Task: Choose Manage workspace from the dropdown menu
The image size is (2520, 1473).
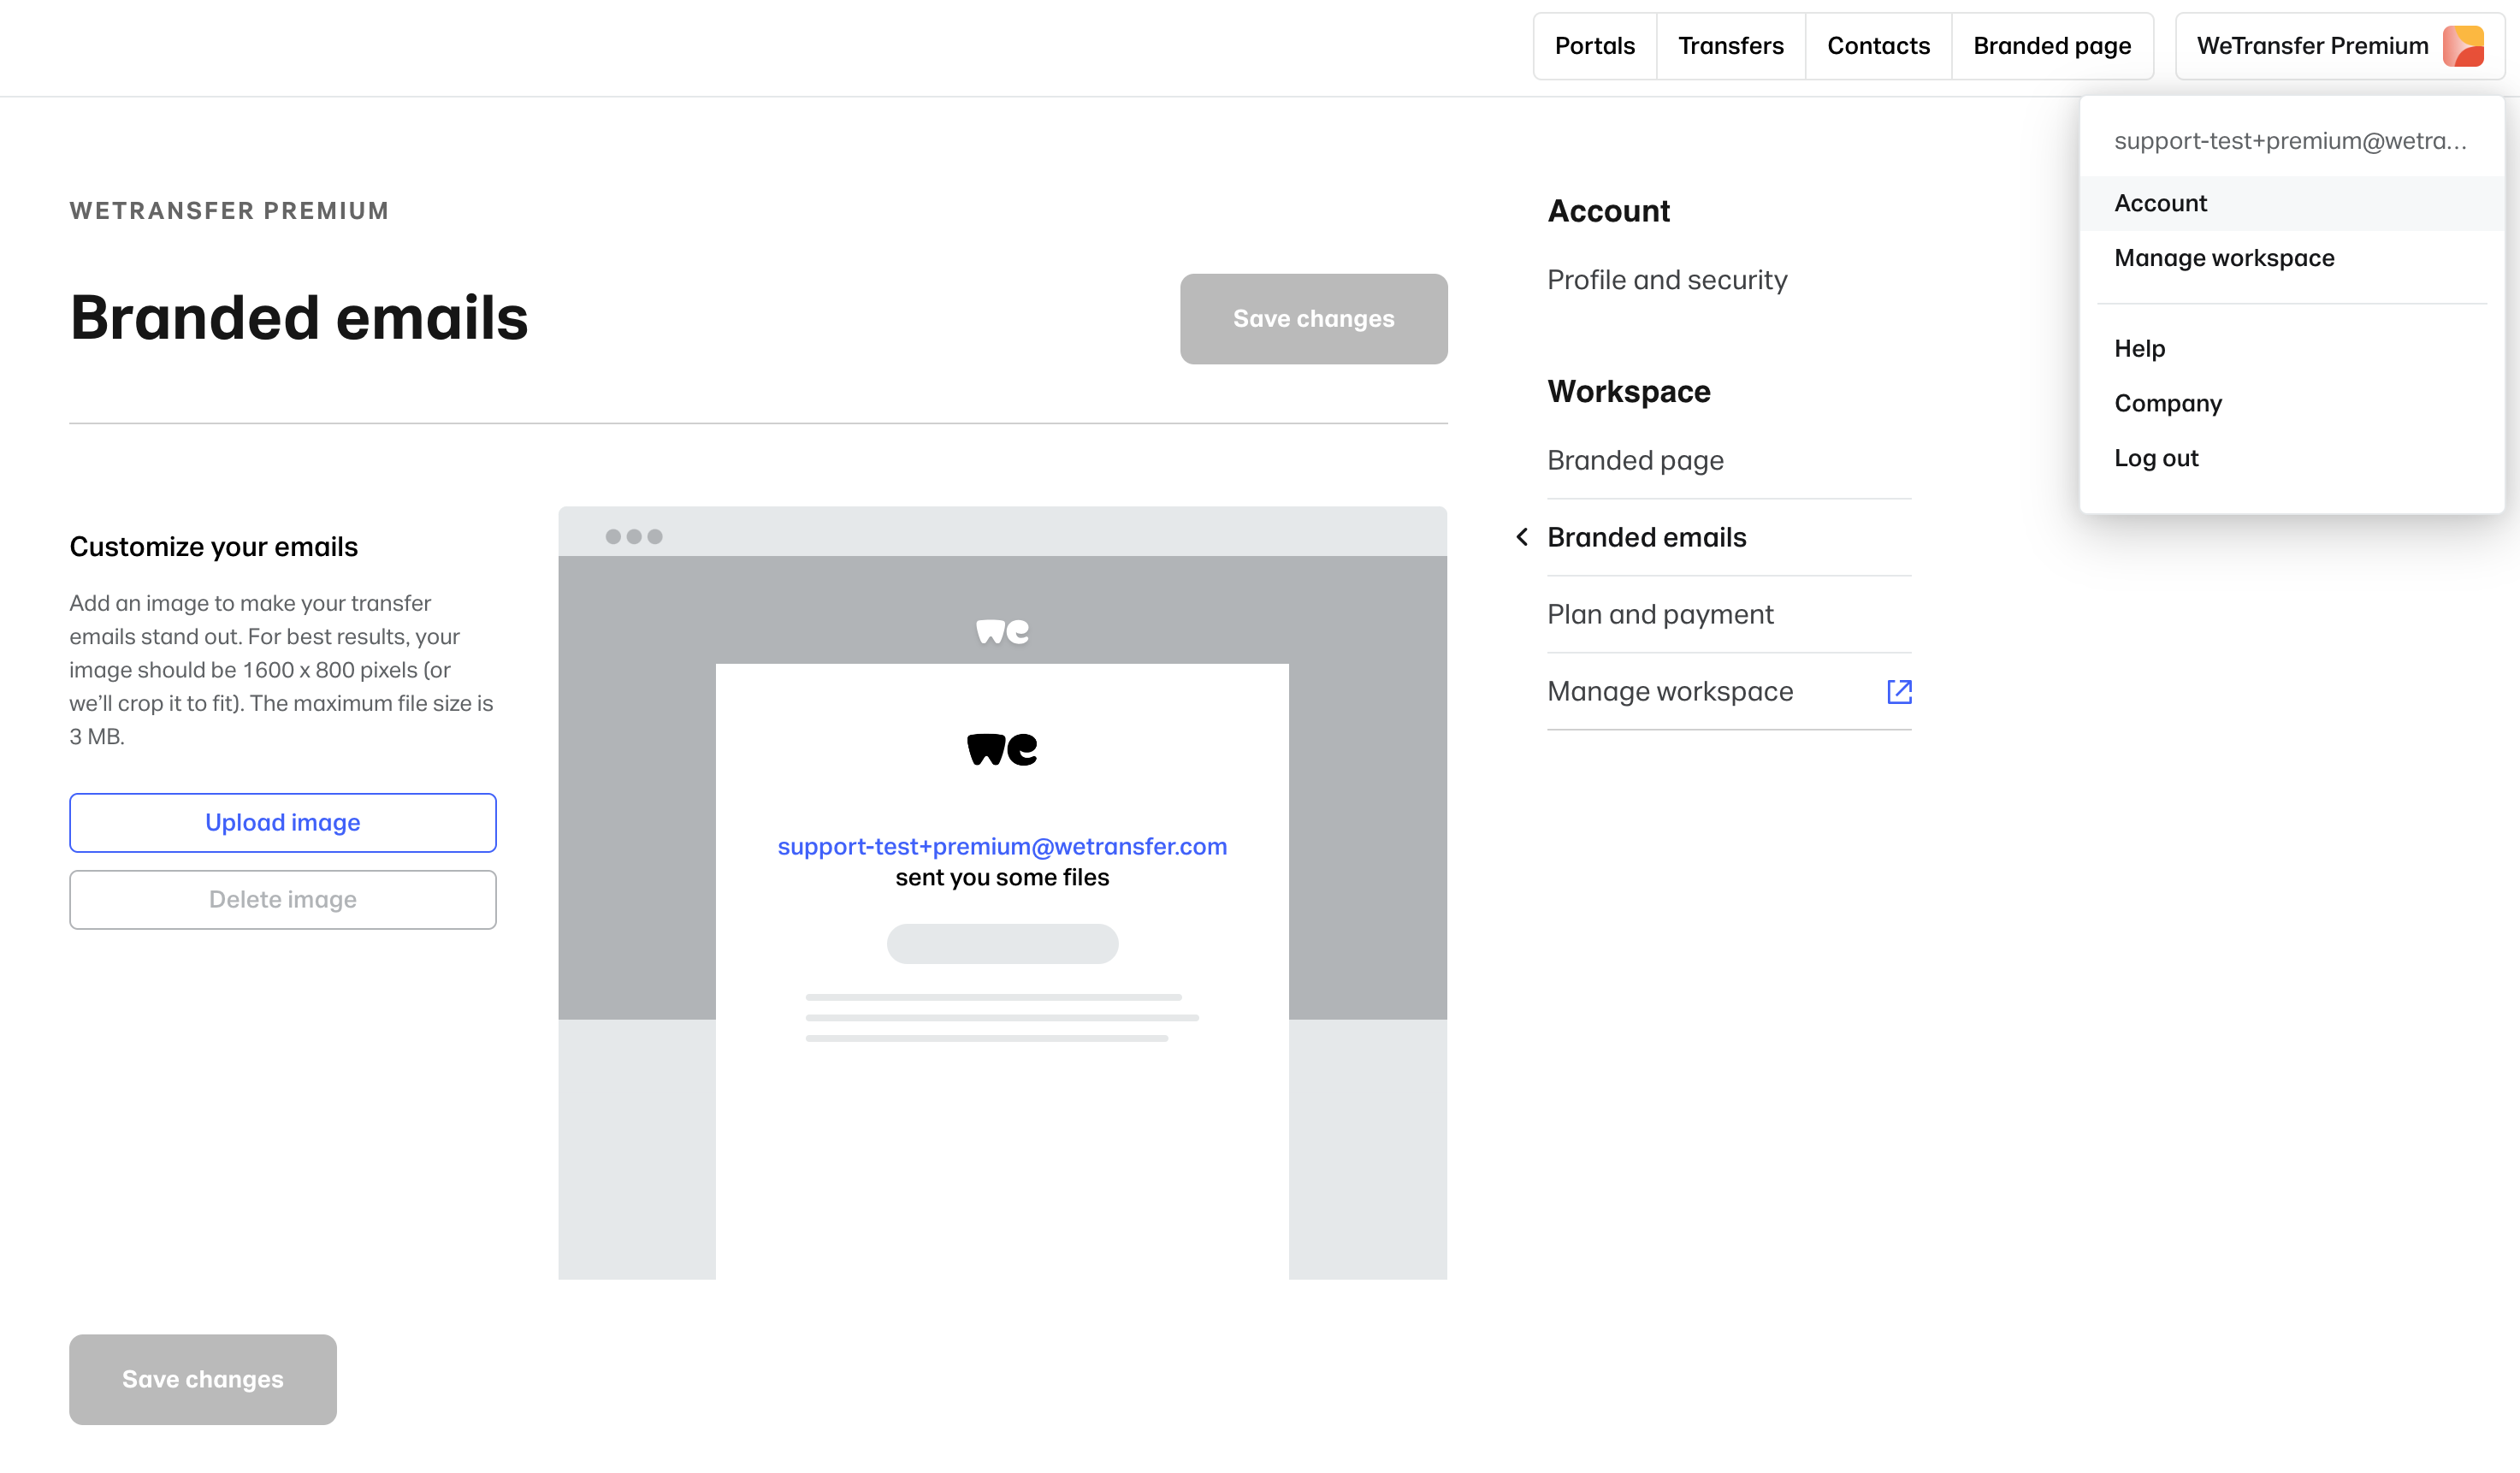Action: [x=2292, y=258]
